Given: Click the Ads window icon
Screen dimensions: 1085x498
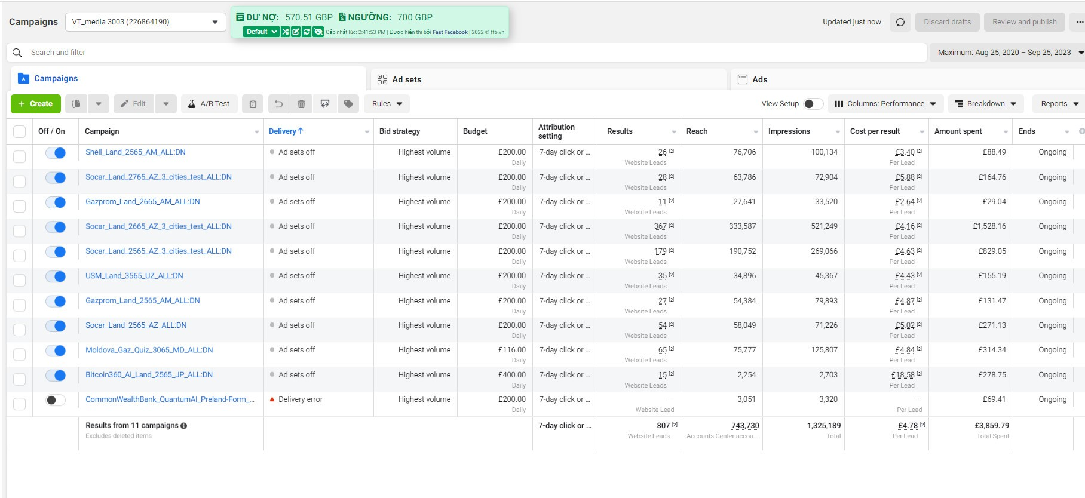Looking at the screenshot, I should tap(743, 79).
